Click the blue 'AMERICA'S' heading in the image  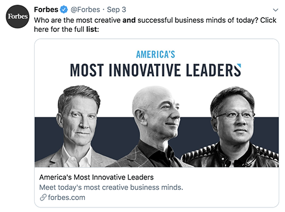[x=156, y=55]
